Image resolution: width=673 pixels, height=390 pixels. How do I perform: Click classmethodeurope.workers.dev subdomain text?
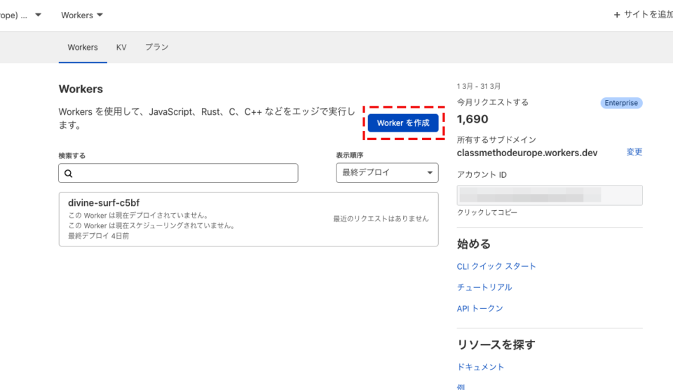coord(527,153)
